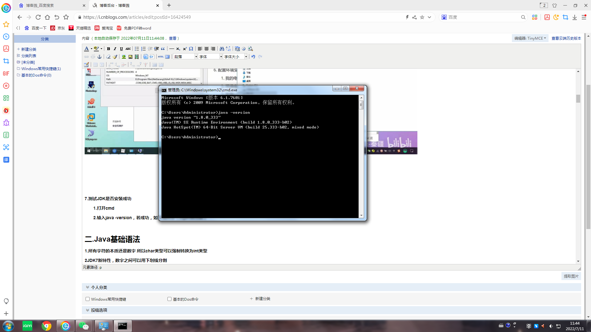591x332 pixels.
Task: Open the 段落 paragraph format dropdown
Action: pyautogui.click(x=185, y=57)
